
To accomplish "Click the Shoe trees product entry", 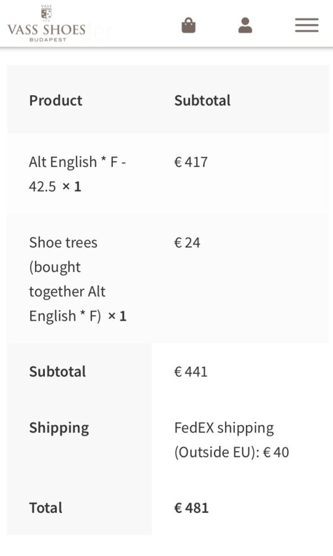I will click(78, 279).
